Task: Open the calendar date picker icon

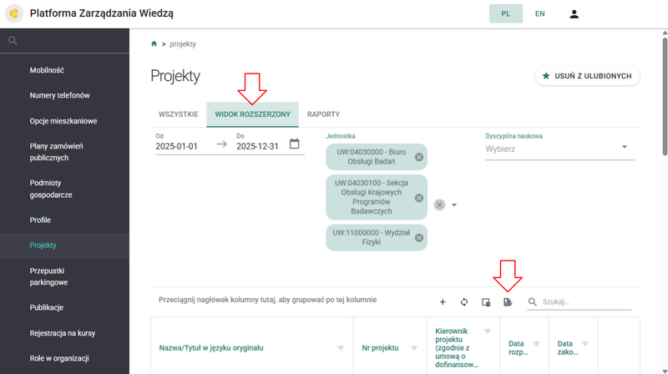Action: (x=294, y=144)
